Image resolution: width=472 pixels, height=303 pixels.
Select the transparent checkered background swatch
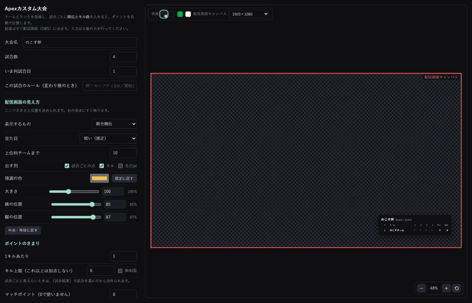[164, 14]
